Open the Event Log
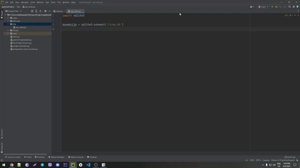This screenshot has height=168, width=300. point(290,157)
